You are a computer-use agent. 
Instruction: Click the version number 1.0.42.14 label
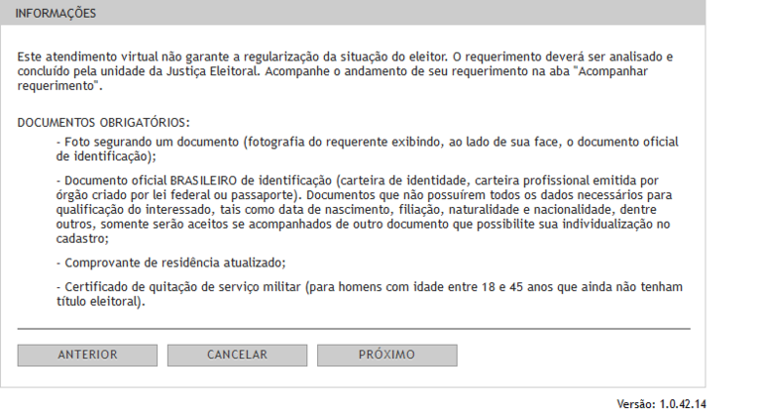coord(683,404)
